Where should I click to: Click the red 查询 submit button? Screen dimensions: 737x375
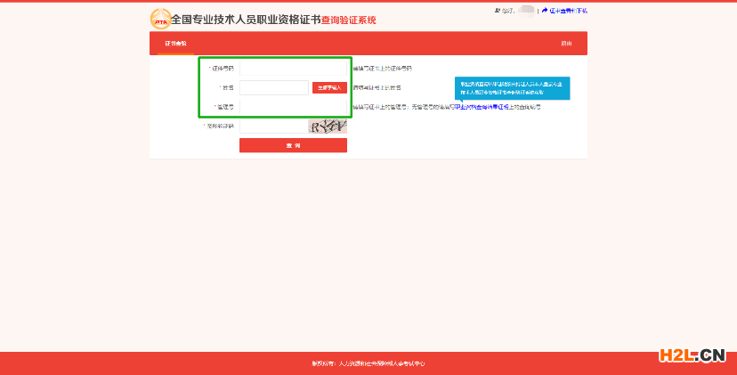point(294,145)
